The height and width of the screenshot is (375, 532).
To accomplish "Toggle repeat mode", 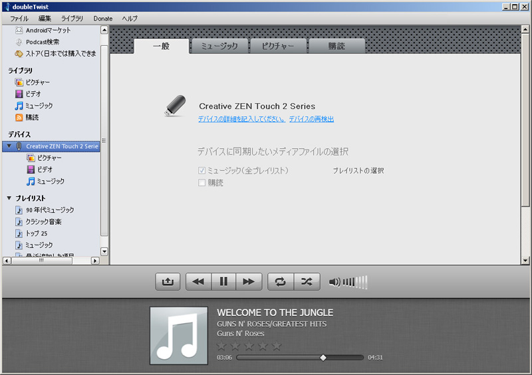I will tap(280, 282).
